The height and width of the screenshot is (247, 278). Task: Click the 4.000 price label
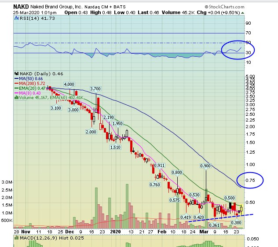[69, 84]
